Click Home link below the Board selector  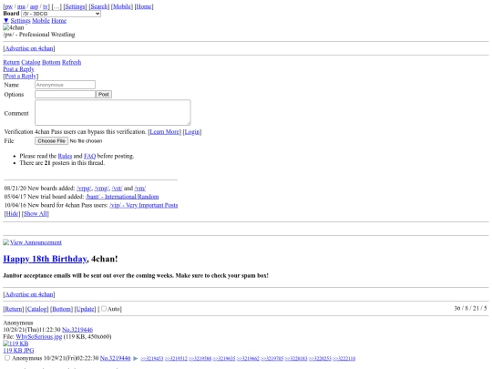click(59, 21)
